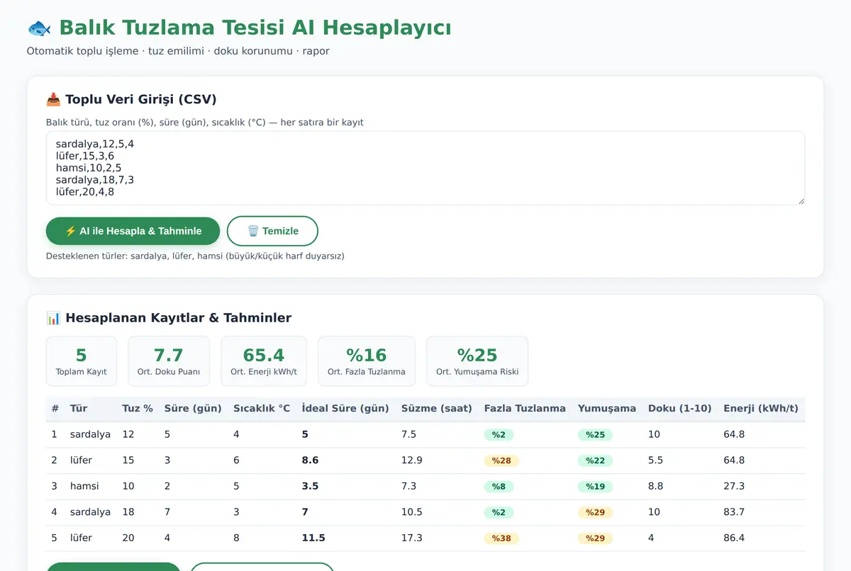Viewport: 851px width, 571px height.
Task: Click inside the CSV data textarea
Action: pos(425,168)
